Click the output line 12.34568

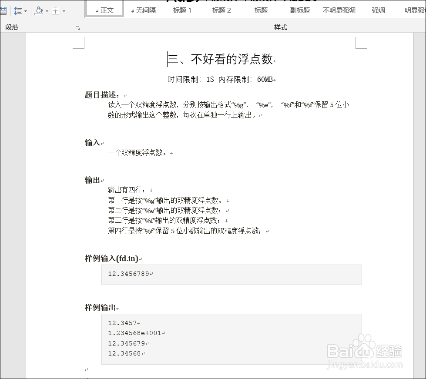(124, 353)
